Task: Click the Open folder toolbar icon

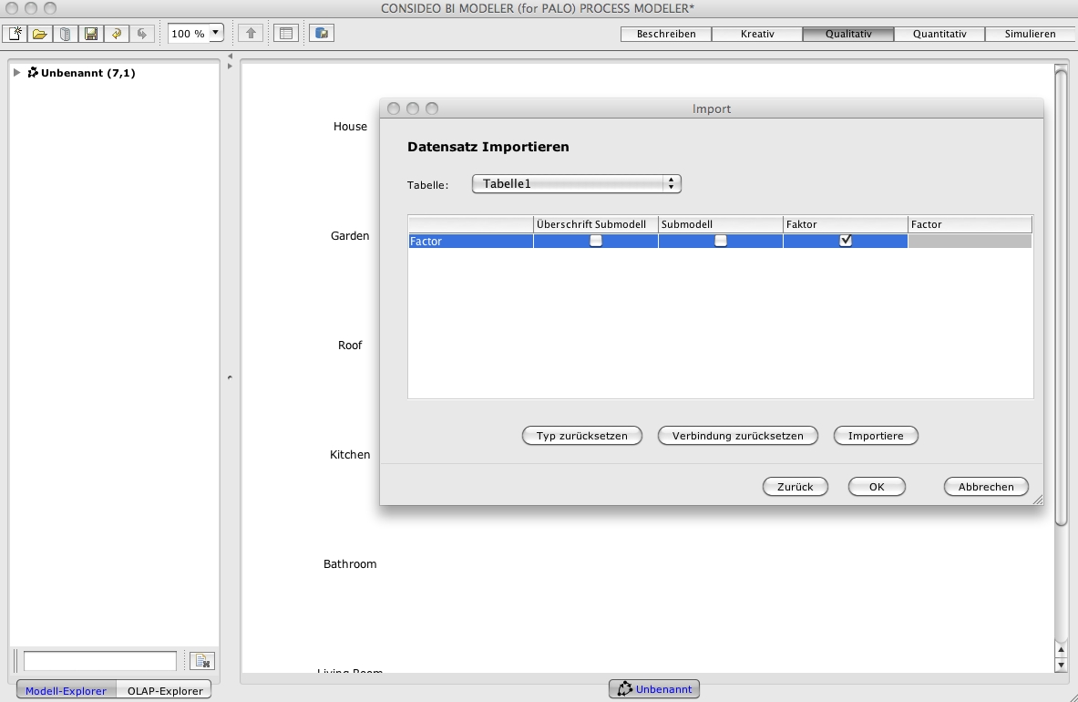Action: pyautogui.click(x=39, y=34)
